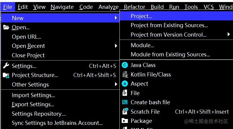This screenshot has height=129, width=233.
Task: Click the Package folder icon
Action: [125, 121]
